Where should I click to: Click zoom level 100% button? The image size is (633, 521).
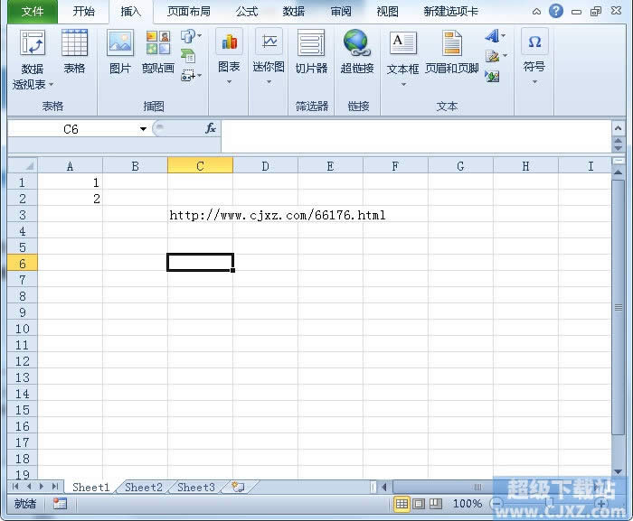click(x=468, y=503)
